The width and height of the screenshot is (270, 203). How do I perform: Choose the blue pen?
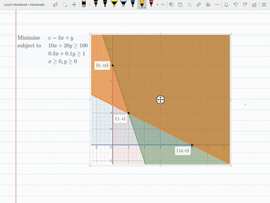pos(133,3)
